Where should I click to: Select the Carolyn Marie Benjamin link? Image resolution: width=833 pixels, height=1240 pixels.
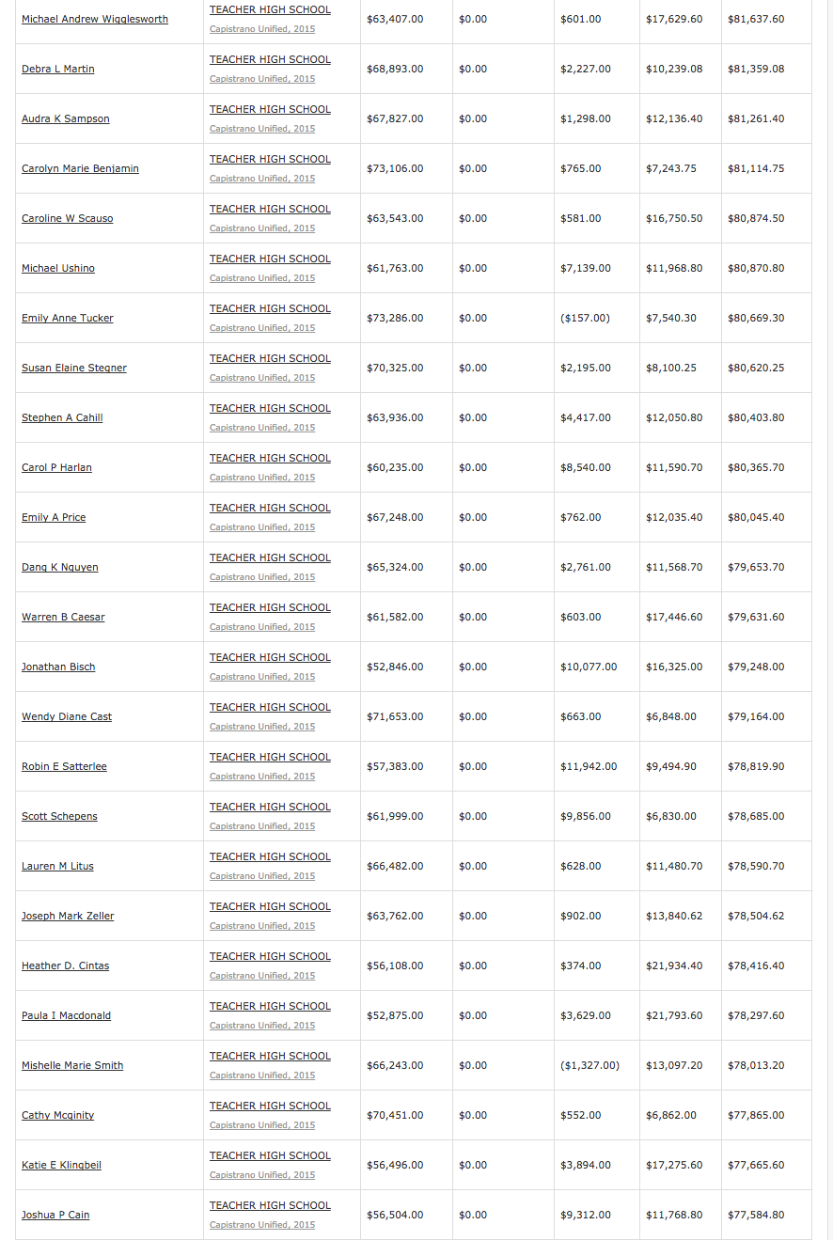[80, 168]
